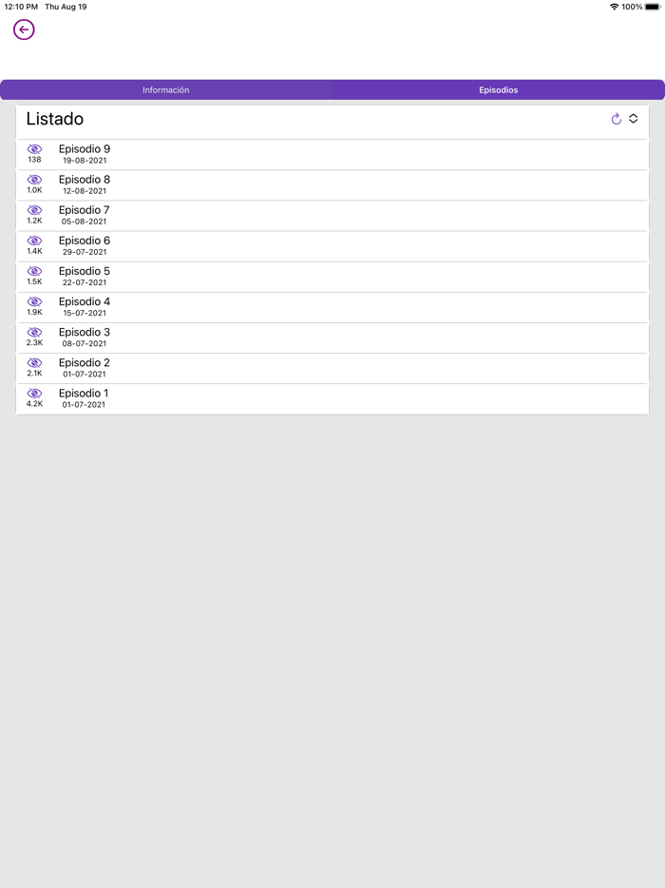Toggle the eye icon for Episodio 8

34,180
